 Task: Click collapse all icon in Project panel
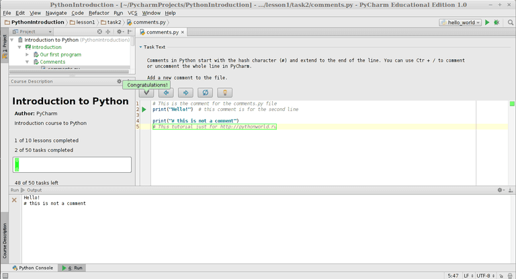[108, 32]
